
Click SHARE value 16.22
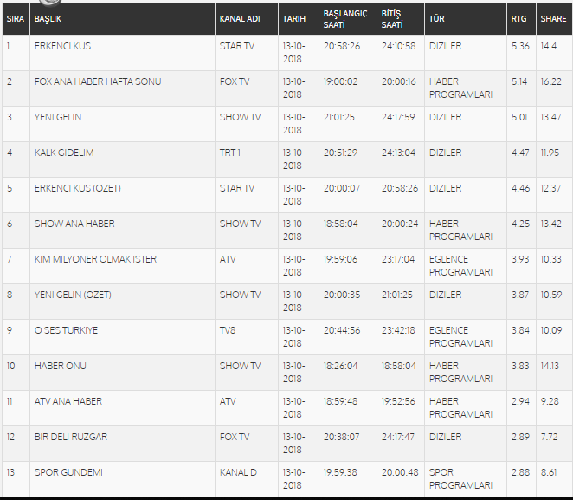(x=551, y=81)
